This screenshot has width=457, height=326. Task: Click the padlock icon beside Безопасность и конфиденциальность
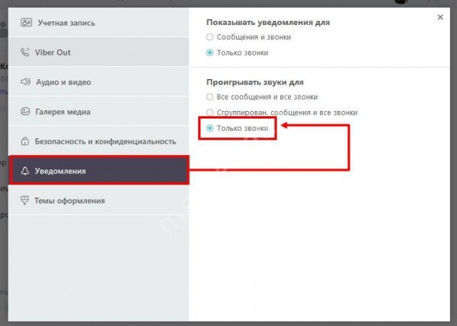tap(25, 141)
